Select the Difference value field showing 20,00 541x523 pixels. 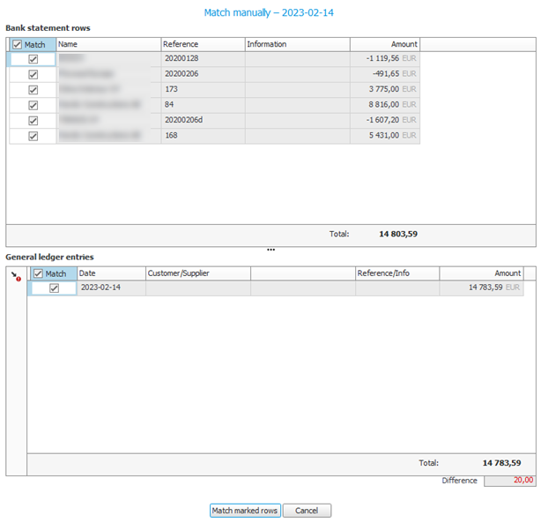coord(509,481)
